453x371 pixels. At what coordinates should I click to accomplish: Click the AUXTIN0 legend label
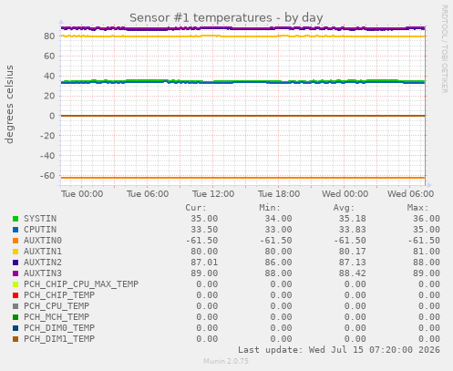click(x=43, y=241)
